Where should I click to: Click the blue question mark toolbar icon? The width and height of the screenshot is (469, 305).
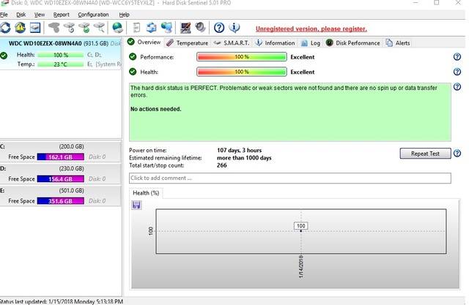(x=219, y=28)
